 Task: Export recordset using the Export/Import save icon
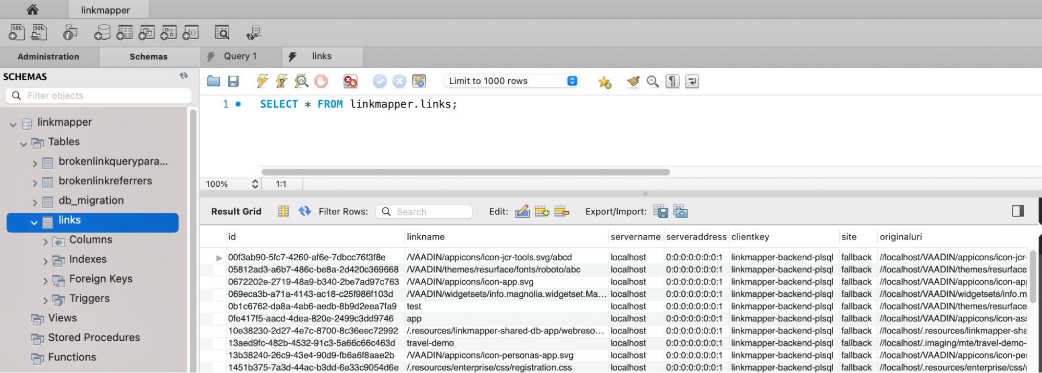tap(660, 211)
